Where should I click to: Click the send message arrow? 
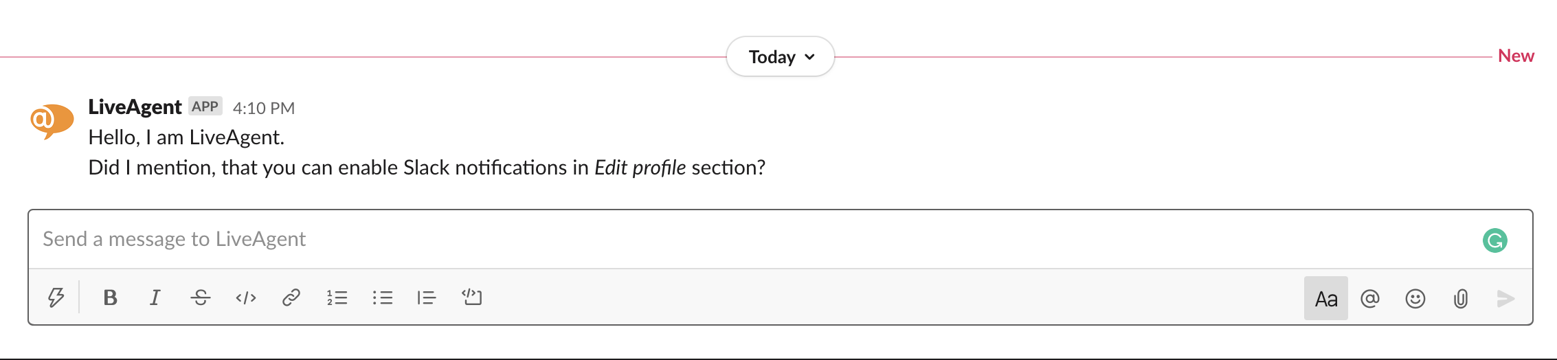1505,298
